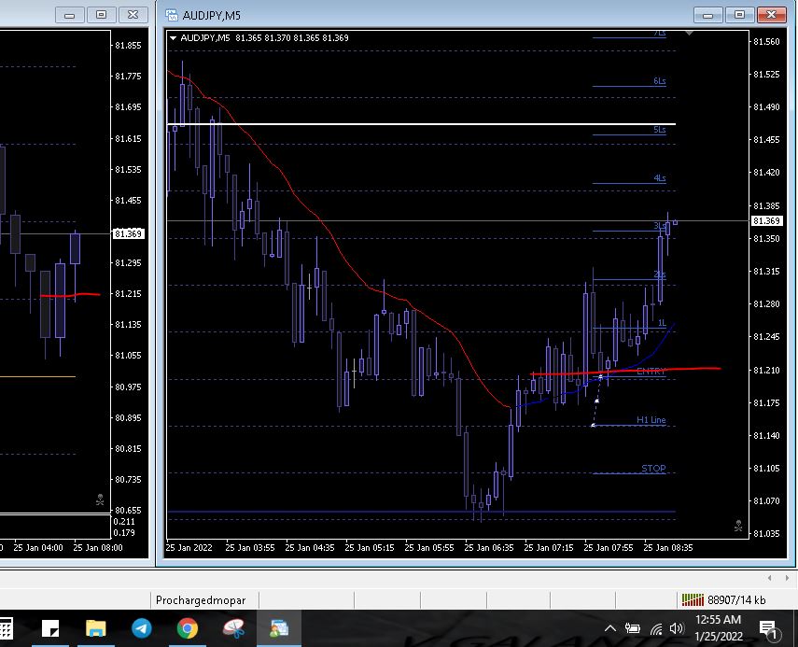Click the 88907/14 kb traffic readout

pos(736,600)
